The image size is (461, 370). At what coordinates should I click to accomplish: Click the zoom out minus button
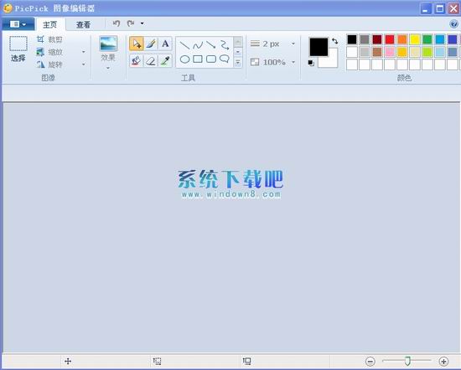pos(370,361)
